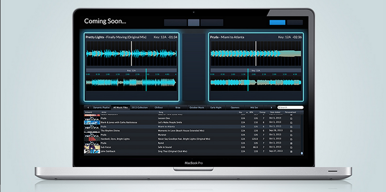Click the blue button at top right
Image resolution: width=386 pixels, height=192 pixels.
point(277,23)
